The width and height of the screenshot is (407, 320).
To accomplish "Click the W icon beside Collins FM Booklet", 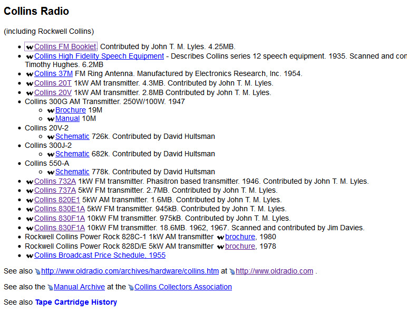I will click(x=30, y=48).
